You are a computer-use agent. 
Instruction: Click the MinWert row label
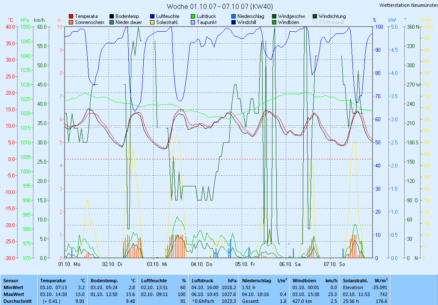coord(13,287)
